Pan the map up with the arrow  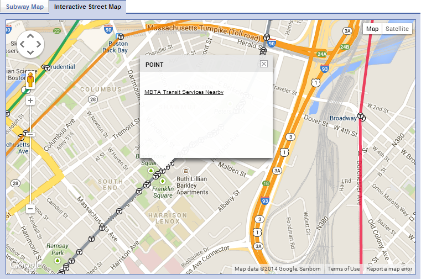(30, 36)
